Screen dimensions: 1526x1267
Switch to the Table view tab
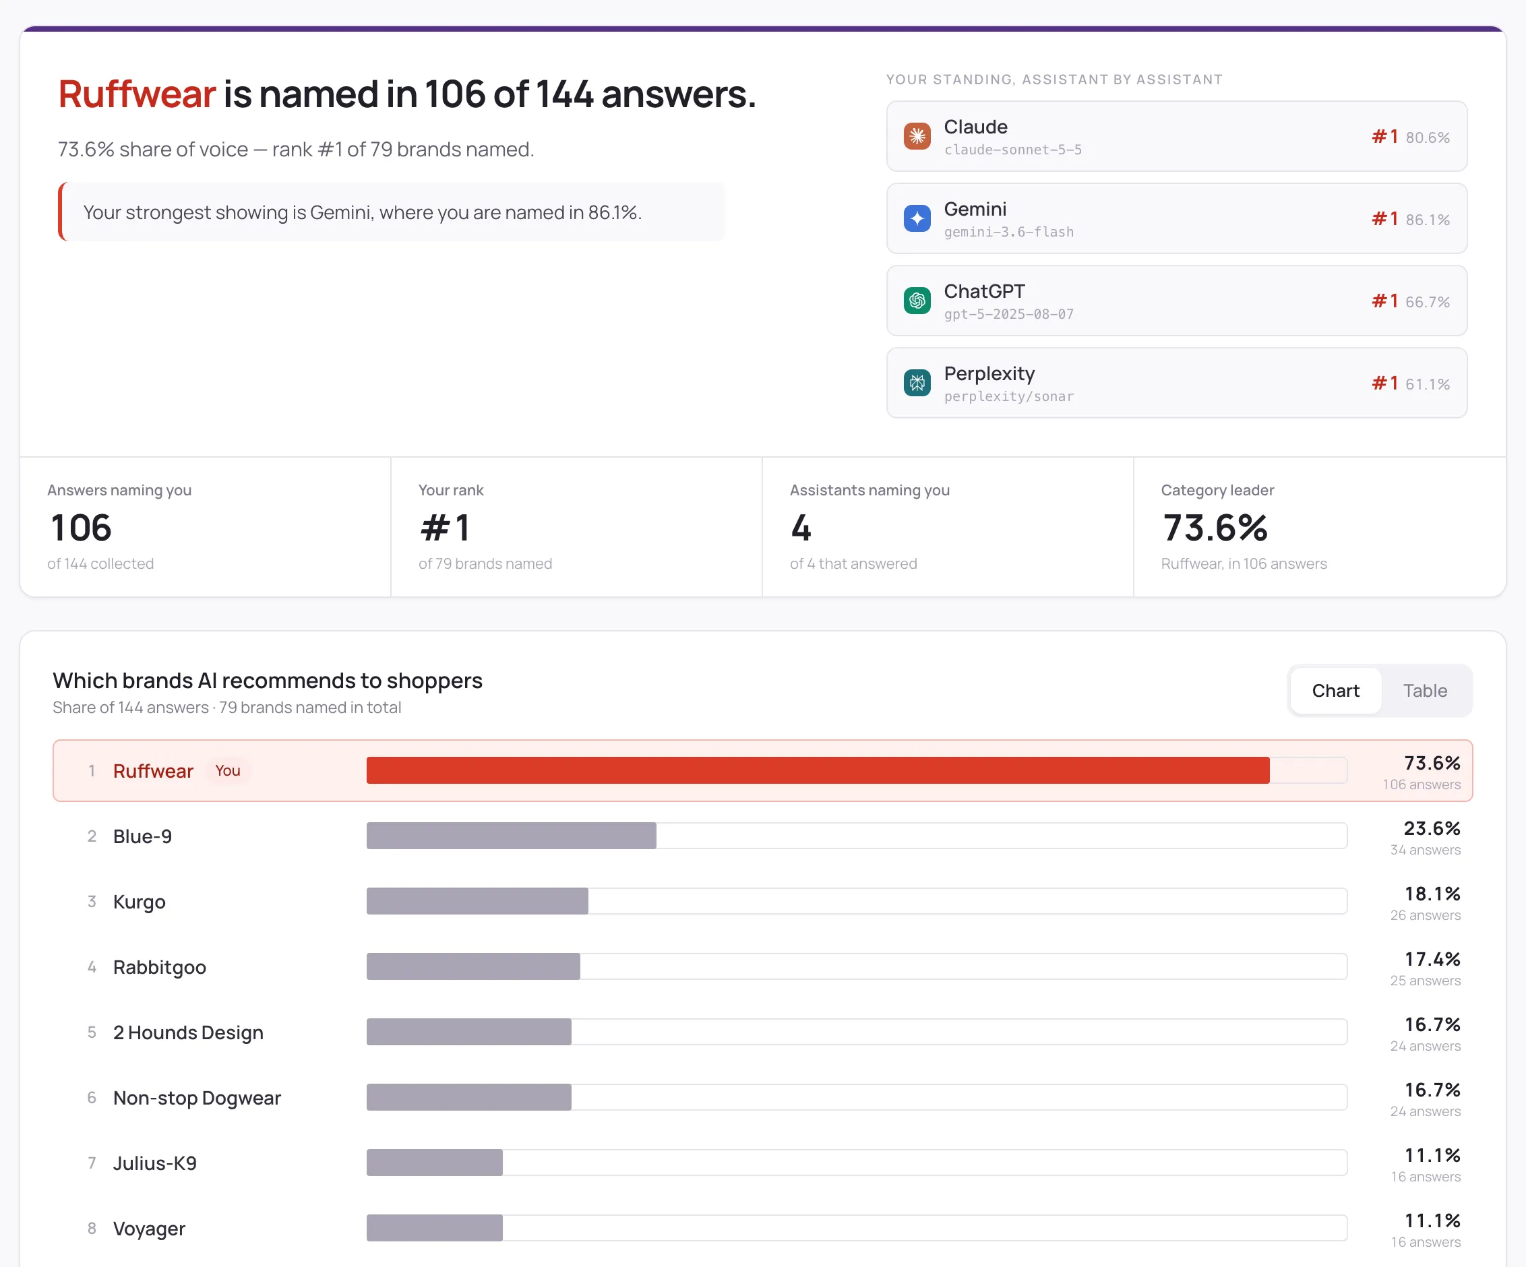(x=1424, y=690)
